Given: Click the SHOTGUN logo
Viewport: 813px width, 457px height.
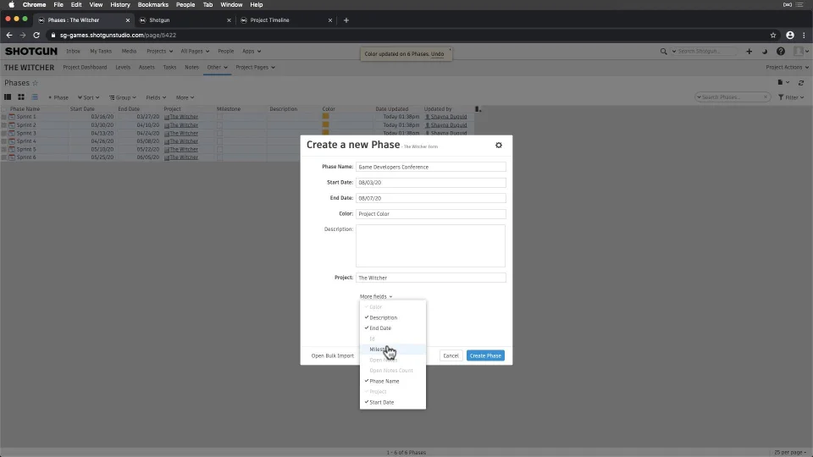Looking at the screenshot, I should pyautogui.click(x=31, y=52).
